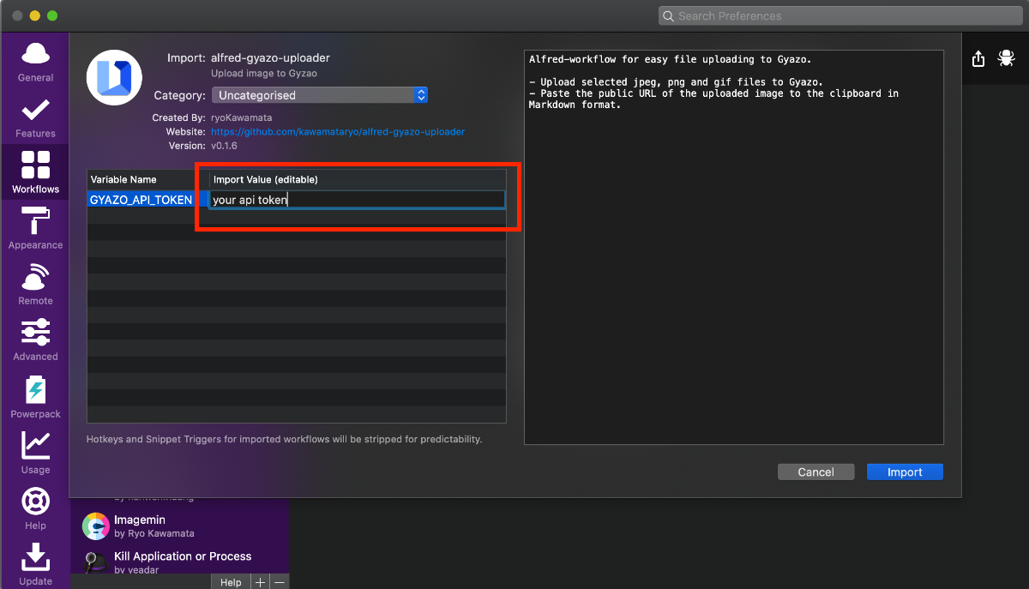
Task: Click the Help button below workflow list
Action: pyautogui.click(x=231, y=582)
